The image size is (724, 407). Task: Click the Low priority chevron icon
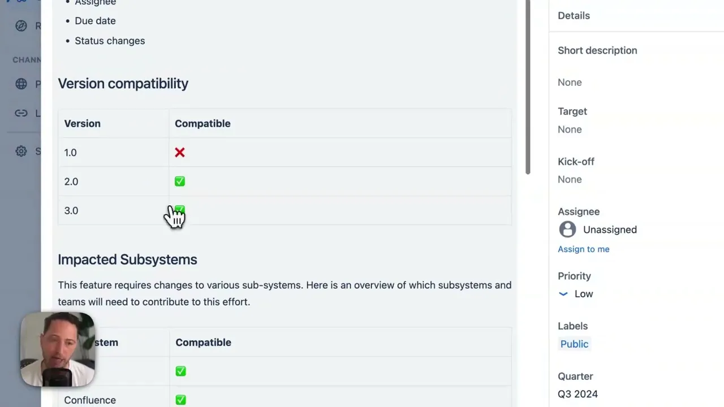[x=563, y=294]
